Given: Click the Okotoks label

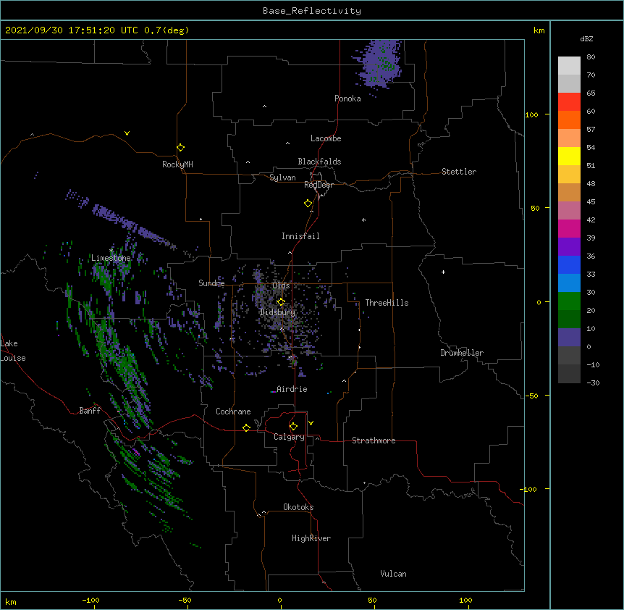Looking at the screenshot, I should 298,507.
